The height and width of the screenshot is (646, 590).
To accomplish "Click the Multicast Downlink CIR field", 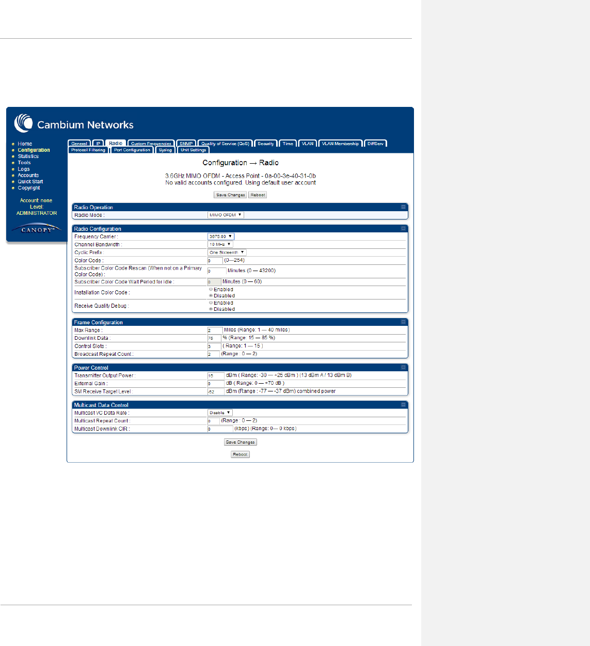I will click(x=220, y=429).
